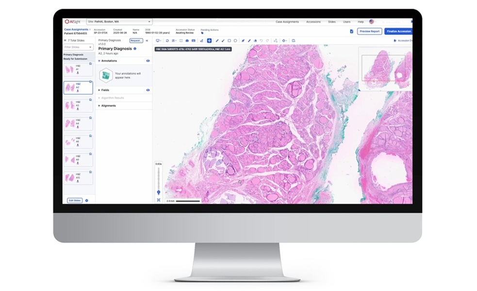Click the undo arrow in toolbar

262,40
